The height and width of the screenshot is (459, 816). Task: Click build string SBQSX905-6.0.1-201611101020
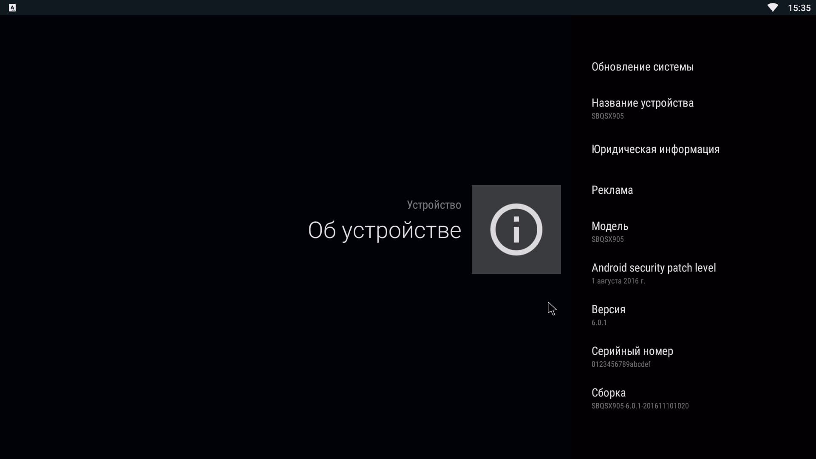(640, 406)
